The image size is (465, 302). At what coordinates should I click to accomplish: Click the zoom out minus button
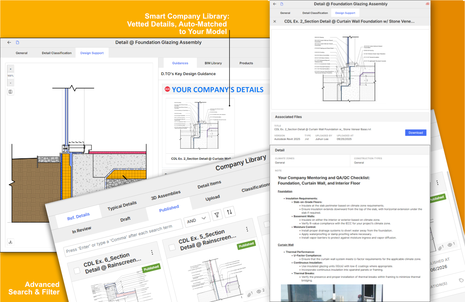tap(10, 83)
